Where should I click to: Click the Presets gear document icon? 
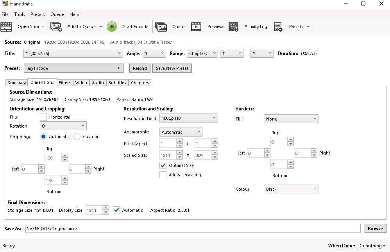pyautogui.click(x=278, y=27)
